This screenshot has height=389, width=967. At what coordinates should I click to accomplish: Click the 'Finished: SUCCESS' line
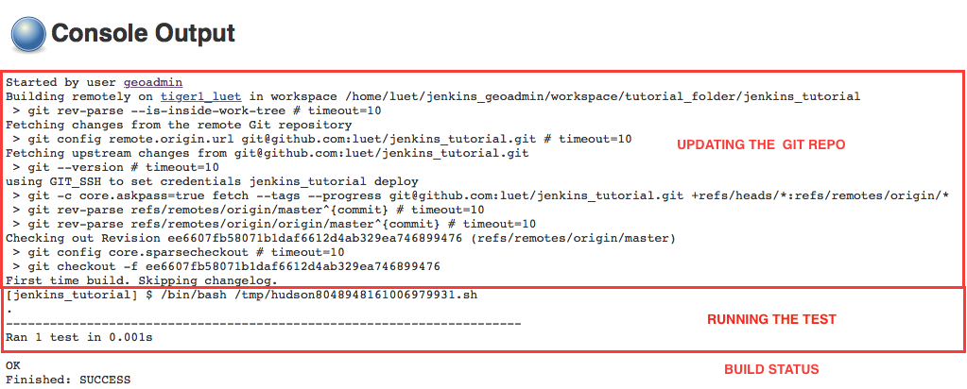click(x=68, y=380)
